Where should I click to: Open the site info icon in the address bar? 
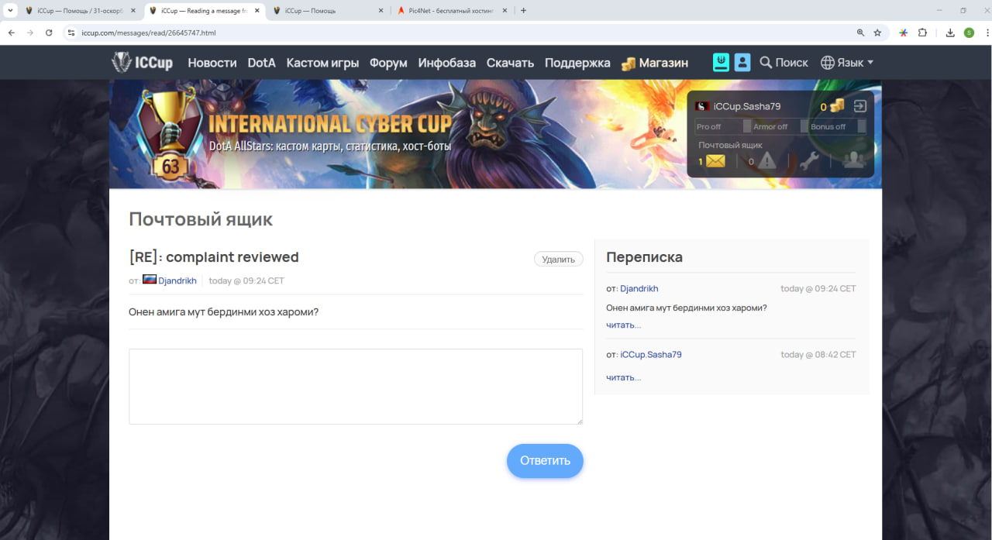pyautogui.click(x=71, y=33)
